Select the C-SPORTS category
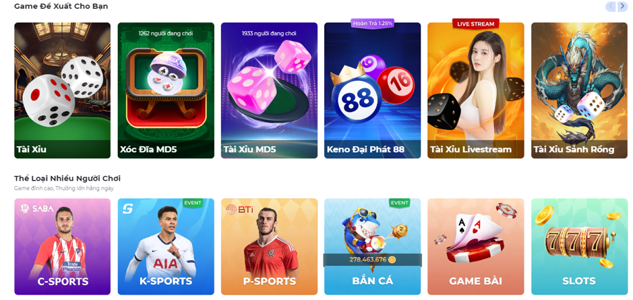The image size is (633, 300). click(62, 247)
